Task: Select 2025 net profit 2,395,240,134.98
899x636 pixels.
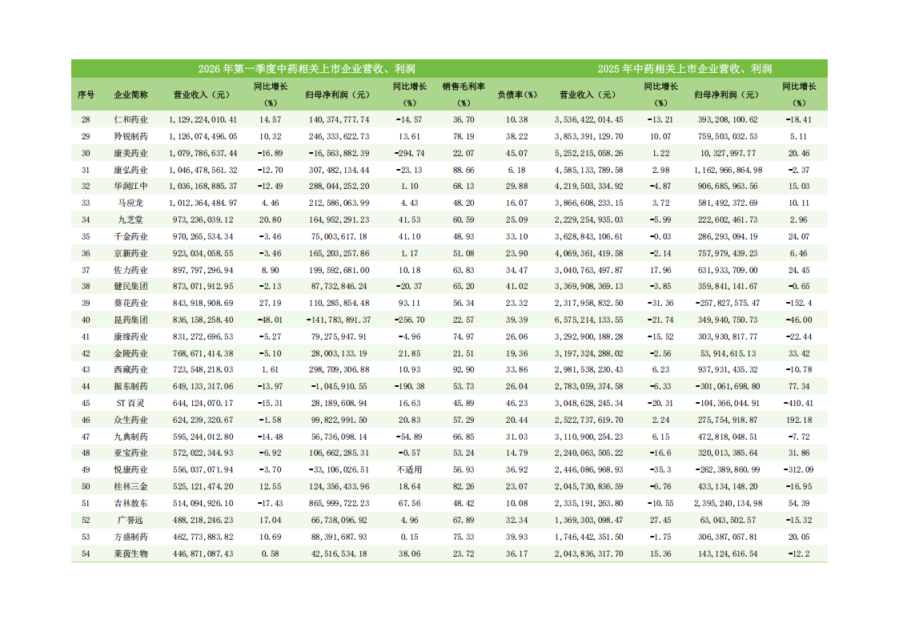Action: 728,504
